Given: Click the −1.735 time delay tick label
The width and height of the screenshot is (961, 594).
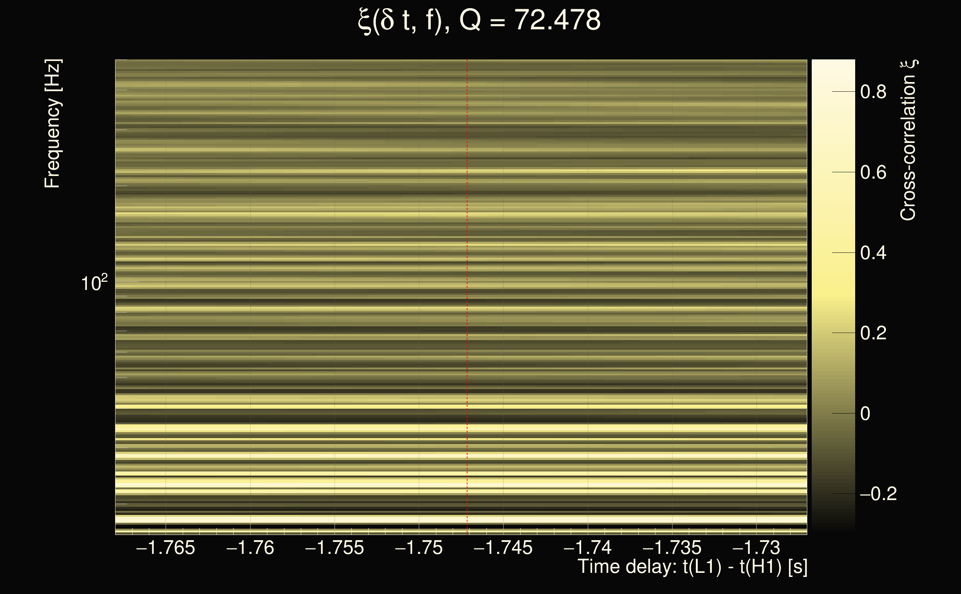Looking at the screenshot, I should click(672, 548).
